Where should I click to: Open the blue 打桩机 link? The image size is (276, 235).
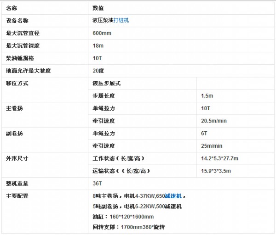[121, 21]
